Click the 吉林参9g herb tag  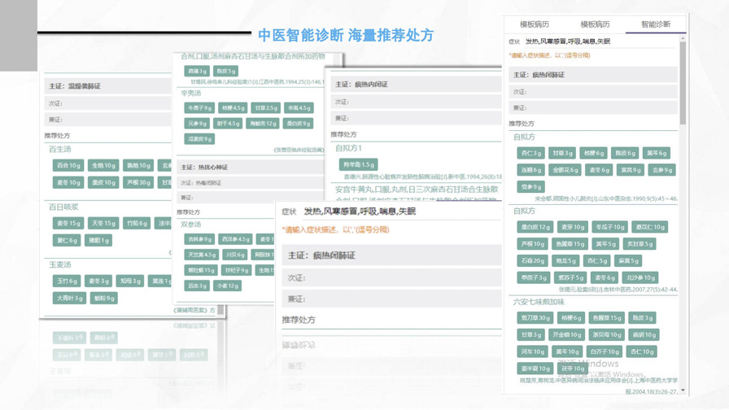click(x=199, y=239)
